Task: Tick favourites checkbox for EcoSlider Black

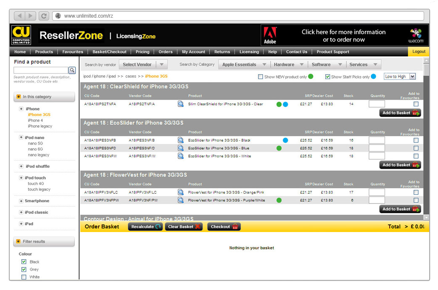Action: click(x=416, y=140)
